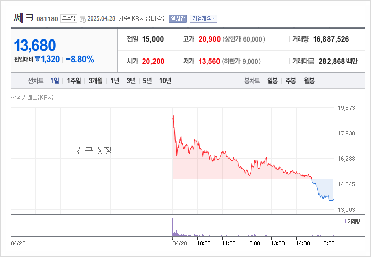Screen dimensions: 371x257
Task: Select the 10년 chart range
Action: click(165, 81)
